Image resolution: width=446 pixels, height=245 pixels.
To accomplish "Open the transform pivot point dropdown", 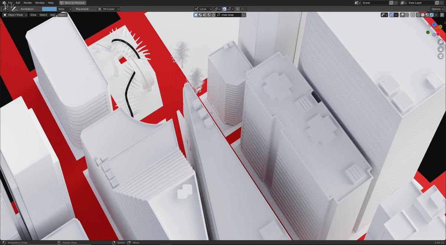I will point(217,9).
